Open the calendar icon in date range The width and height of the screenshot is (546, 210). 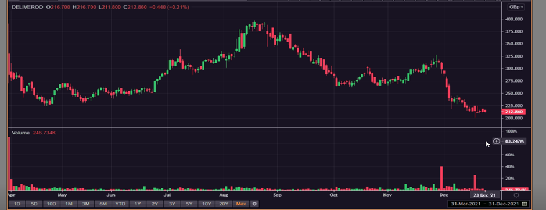pos(525,204)
